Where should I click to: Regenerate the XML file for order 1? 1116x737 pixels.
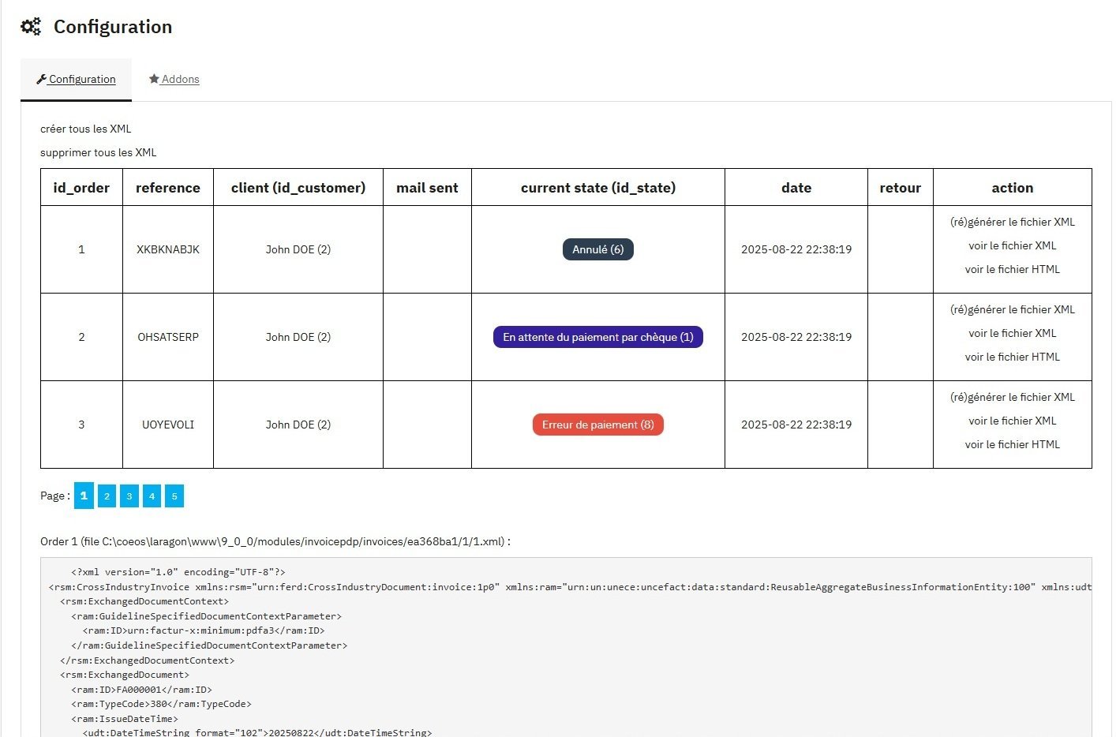pyautogui.click(x=1013, y=222)
